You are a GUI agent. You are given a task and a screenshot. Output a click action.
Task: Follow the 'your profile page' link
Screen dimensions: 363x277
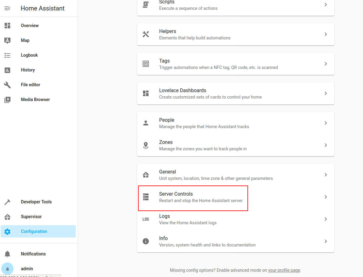(x=284, y=270)
